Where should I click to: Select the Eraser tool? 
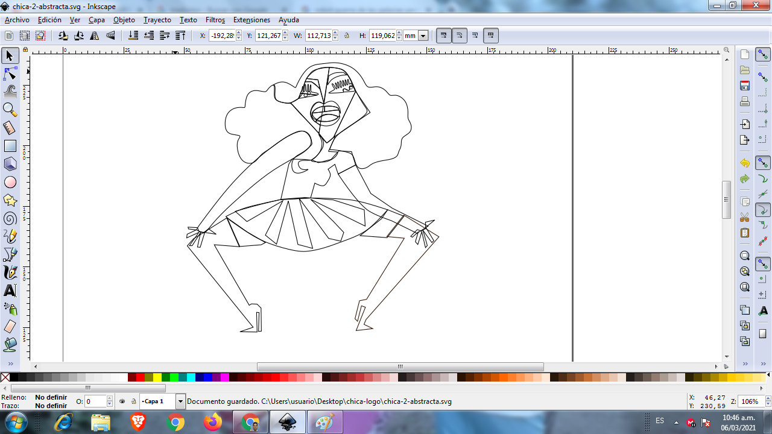10,327
